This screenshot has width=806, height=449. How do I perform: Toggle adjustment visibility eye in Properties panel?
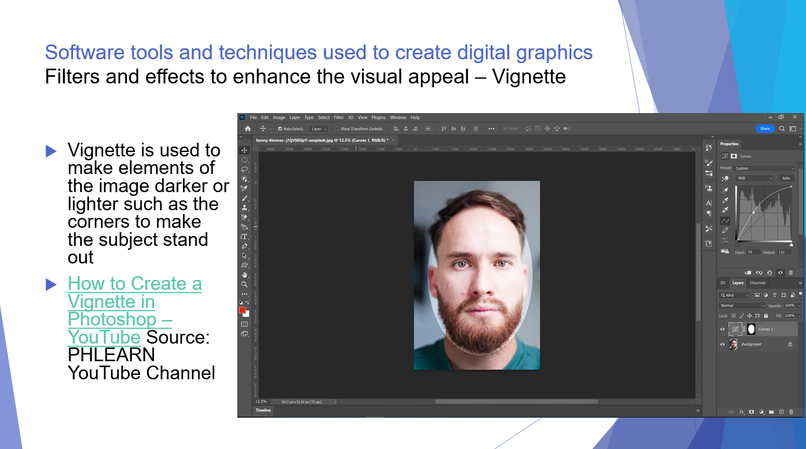[x=780, y=272]
